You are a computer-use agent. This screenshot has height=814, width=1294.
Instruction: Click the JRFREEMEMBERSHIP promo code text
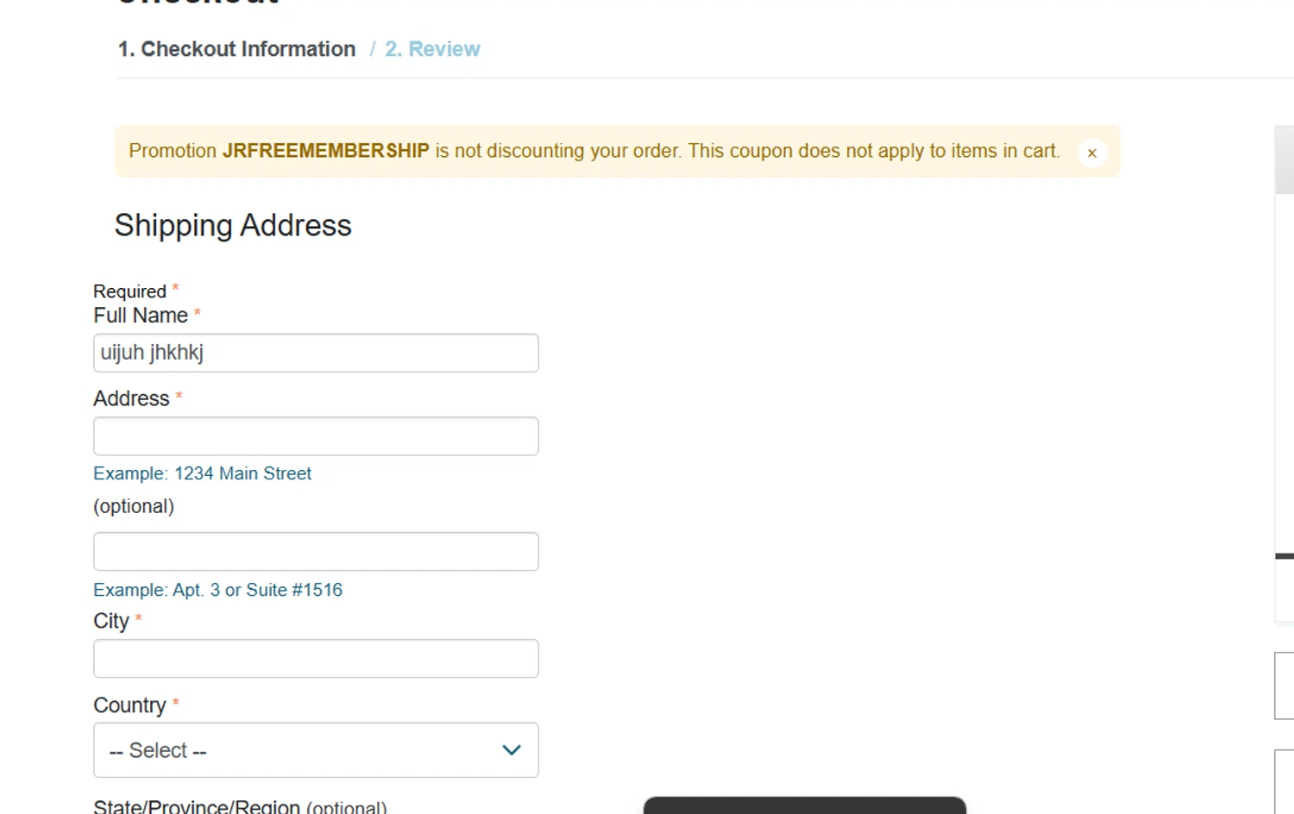326,151
